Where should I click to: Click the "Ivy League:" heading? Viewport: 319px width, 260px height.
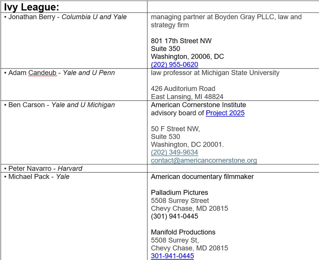(x=32, y=7)
